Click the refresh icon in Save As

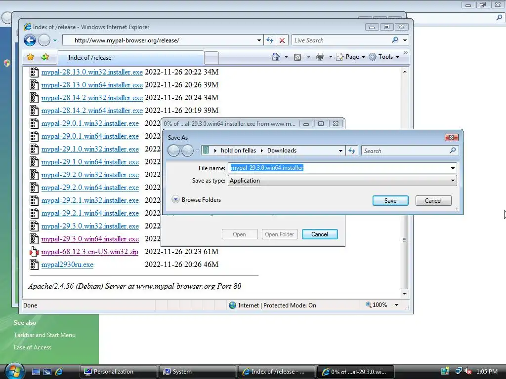point(352,151)
